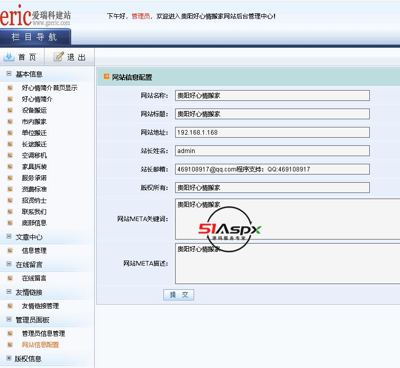Click the bullet icon next to 招贤纳士
The width and height of the screenshot is (400, 368).
coord(10,200)
